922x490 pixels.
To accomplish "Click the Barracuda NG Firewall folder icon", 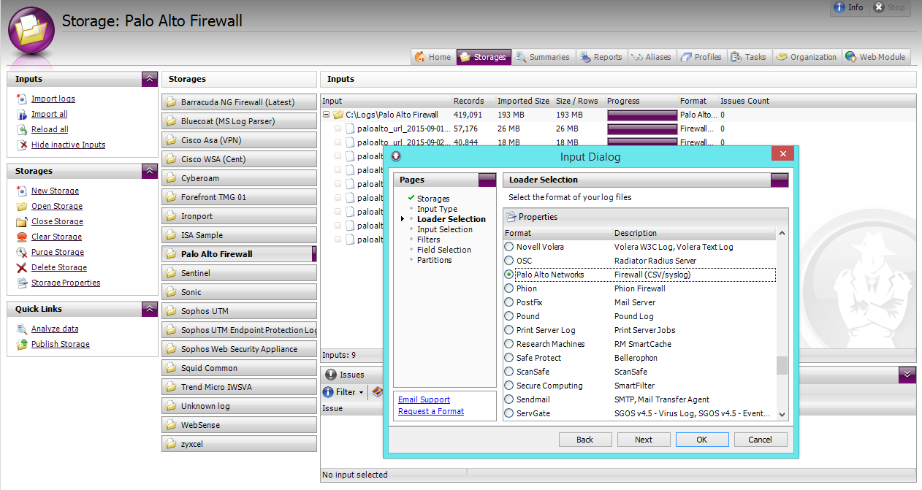I will click(171, 102).
